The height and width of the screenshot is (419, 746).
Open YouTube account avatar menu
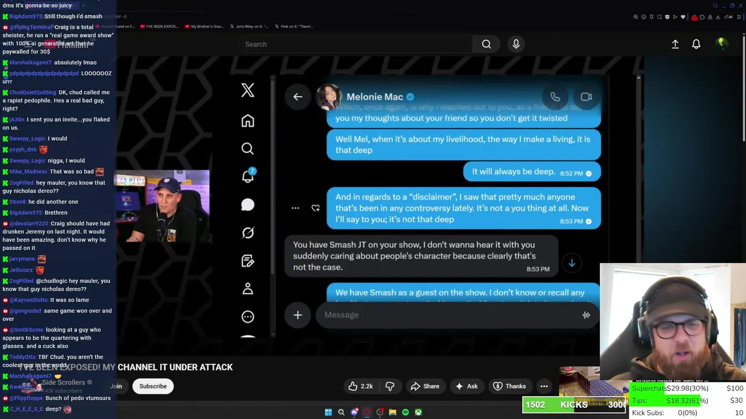[x=722, y=44]
